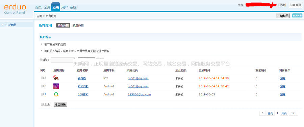Switch to the 新增应用 sub-tab
Screen dimensions: 304x127
tap(78, 26)
